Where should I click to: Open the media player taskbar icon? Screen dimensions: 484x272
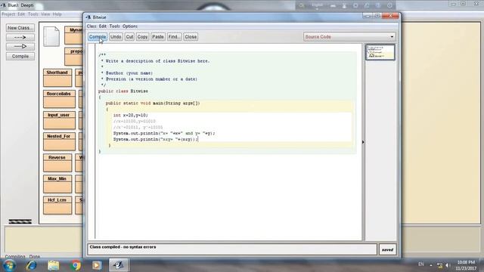[x=97, y=265]
